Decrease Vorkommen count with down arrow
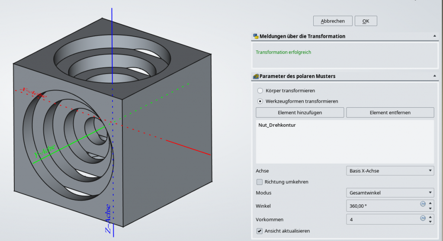Viewport: 443px width, 241px height. tap(430, 222)
